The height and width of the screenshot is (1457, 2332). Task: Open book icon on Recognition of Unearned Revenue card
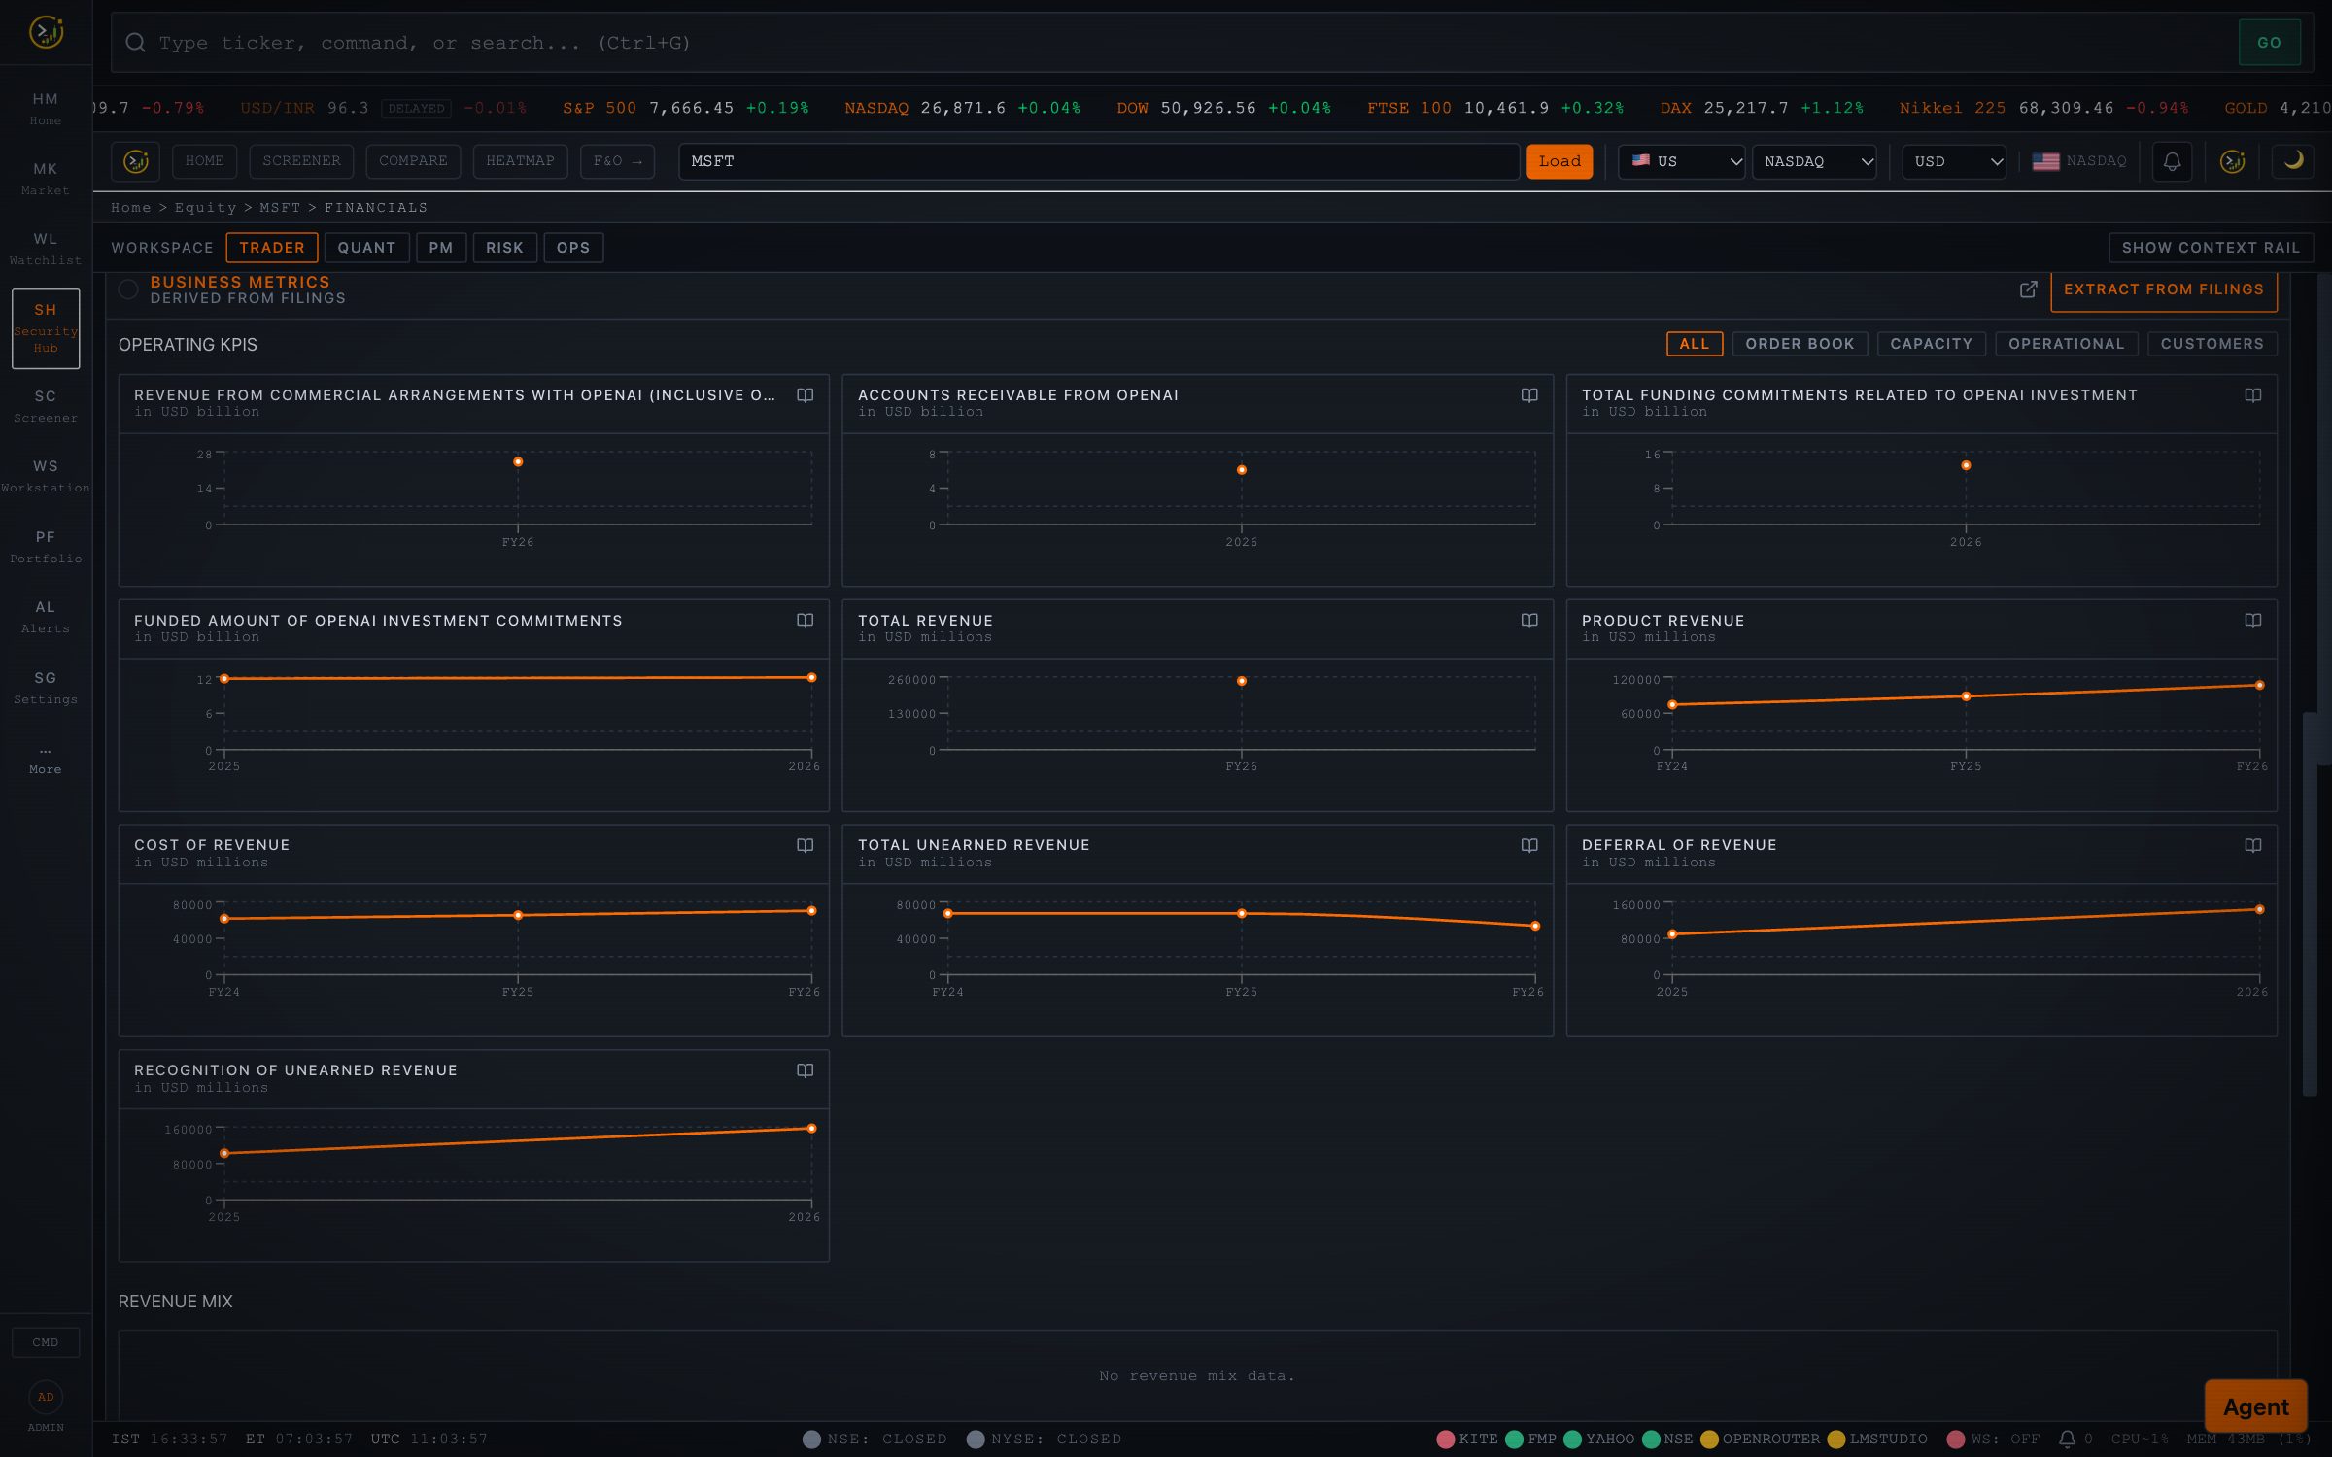click(805, 1070)
